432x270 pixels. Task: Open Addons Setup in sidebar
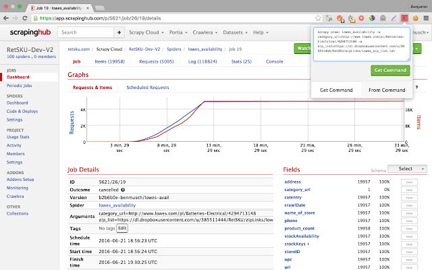tap(20, 180)
